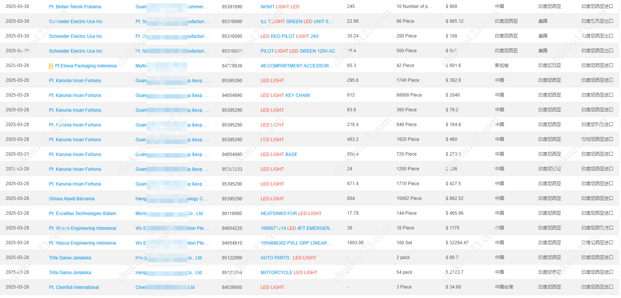Select the weight value 1603.08
This screenshot has height=298, width=621.
(355, 243)
